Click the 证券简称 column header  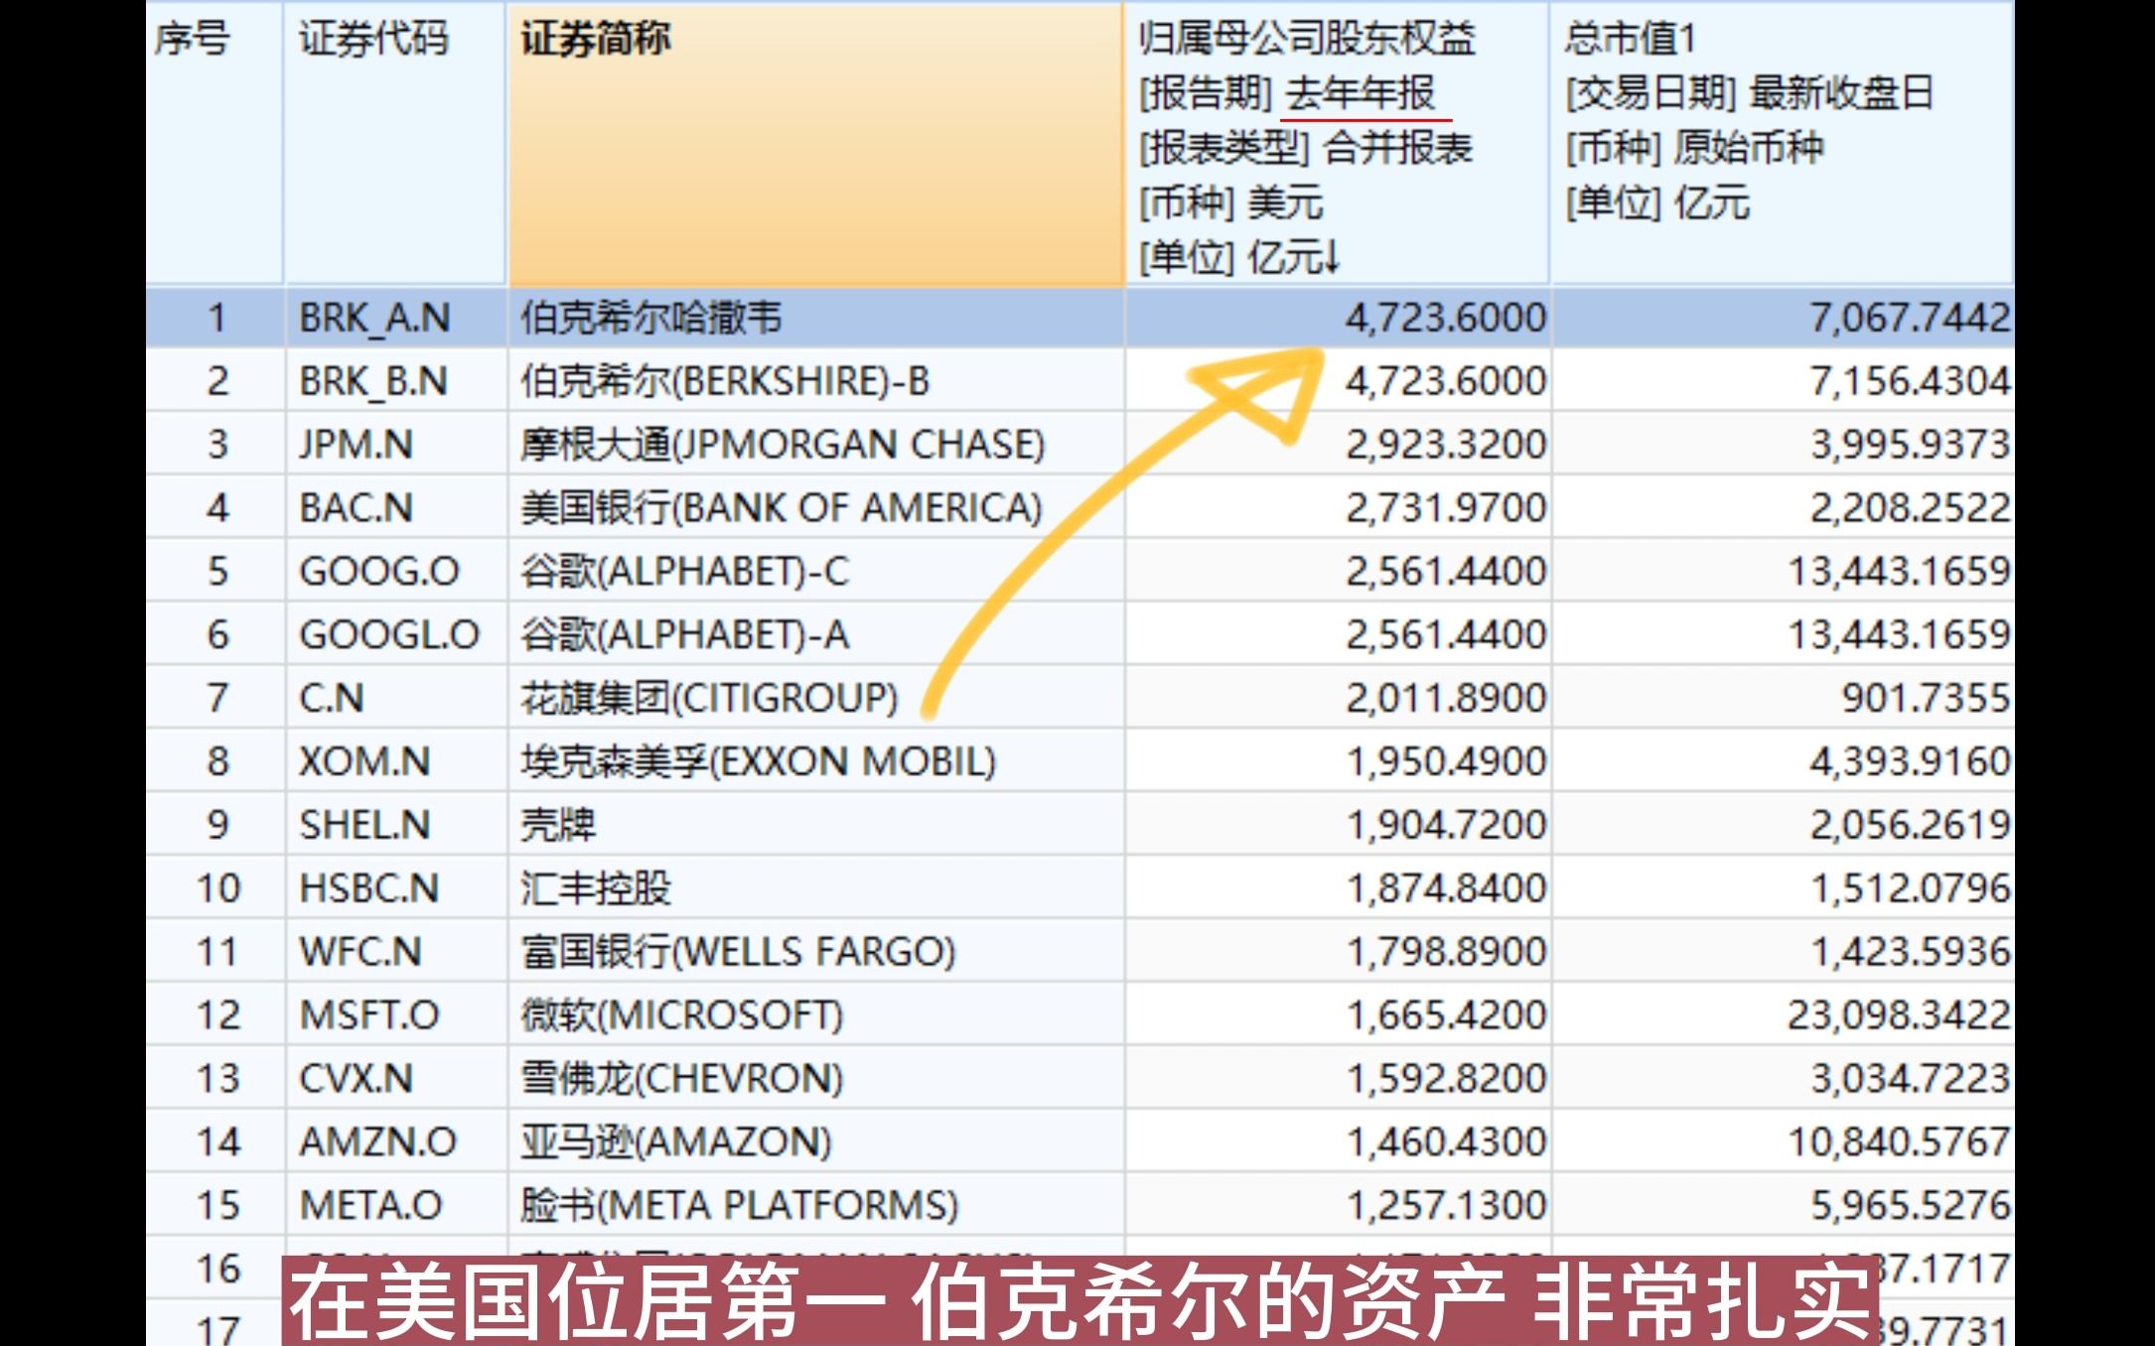[815, 143]
